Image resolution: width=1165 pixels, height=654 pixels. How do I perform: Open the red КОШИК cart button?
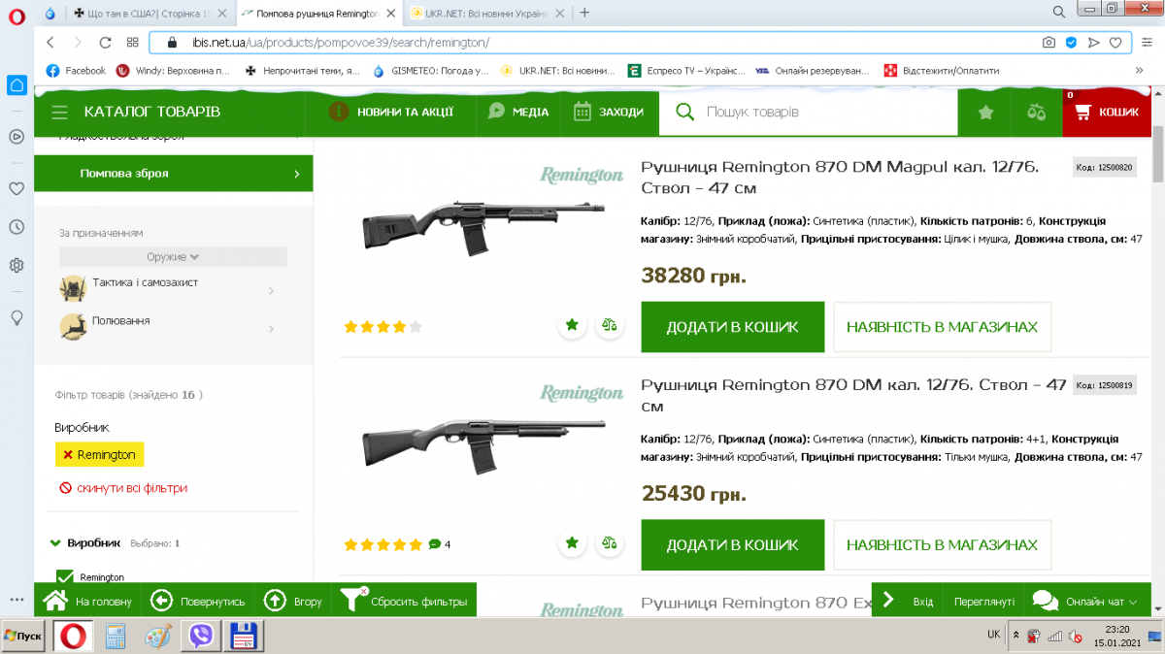pos(1107,113)
